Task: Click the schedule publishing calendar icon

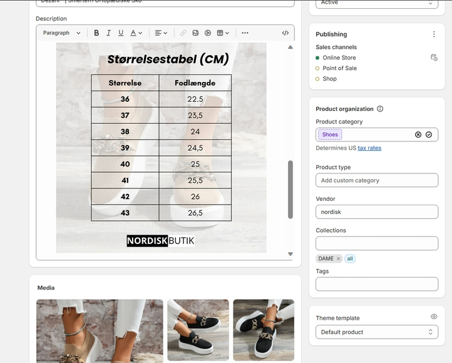Action: pyautogui.click(x=434, y=58)
